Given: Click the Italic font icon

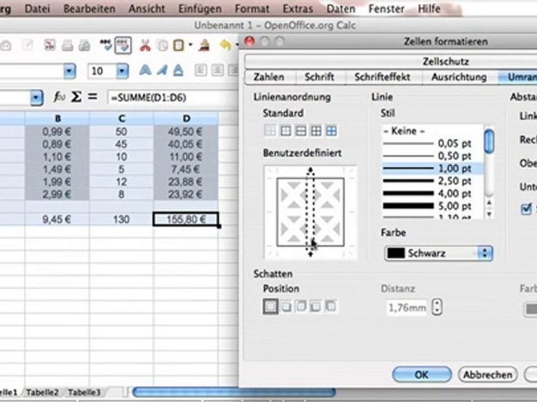Looking at the screenshot, I should (162, 70).
